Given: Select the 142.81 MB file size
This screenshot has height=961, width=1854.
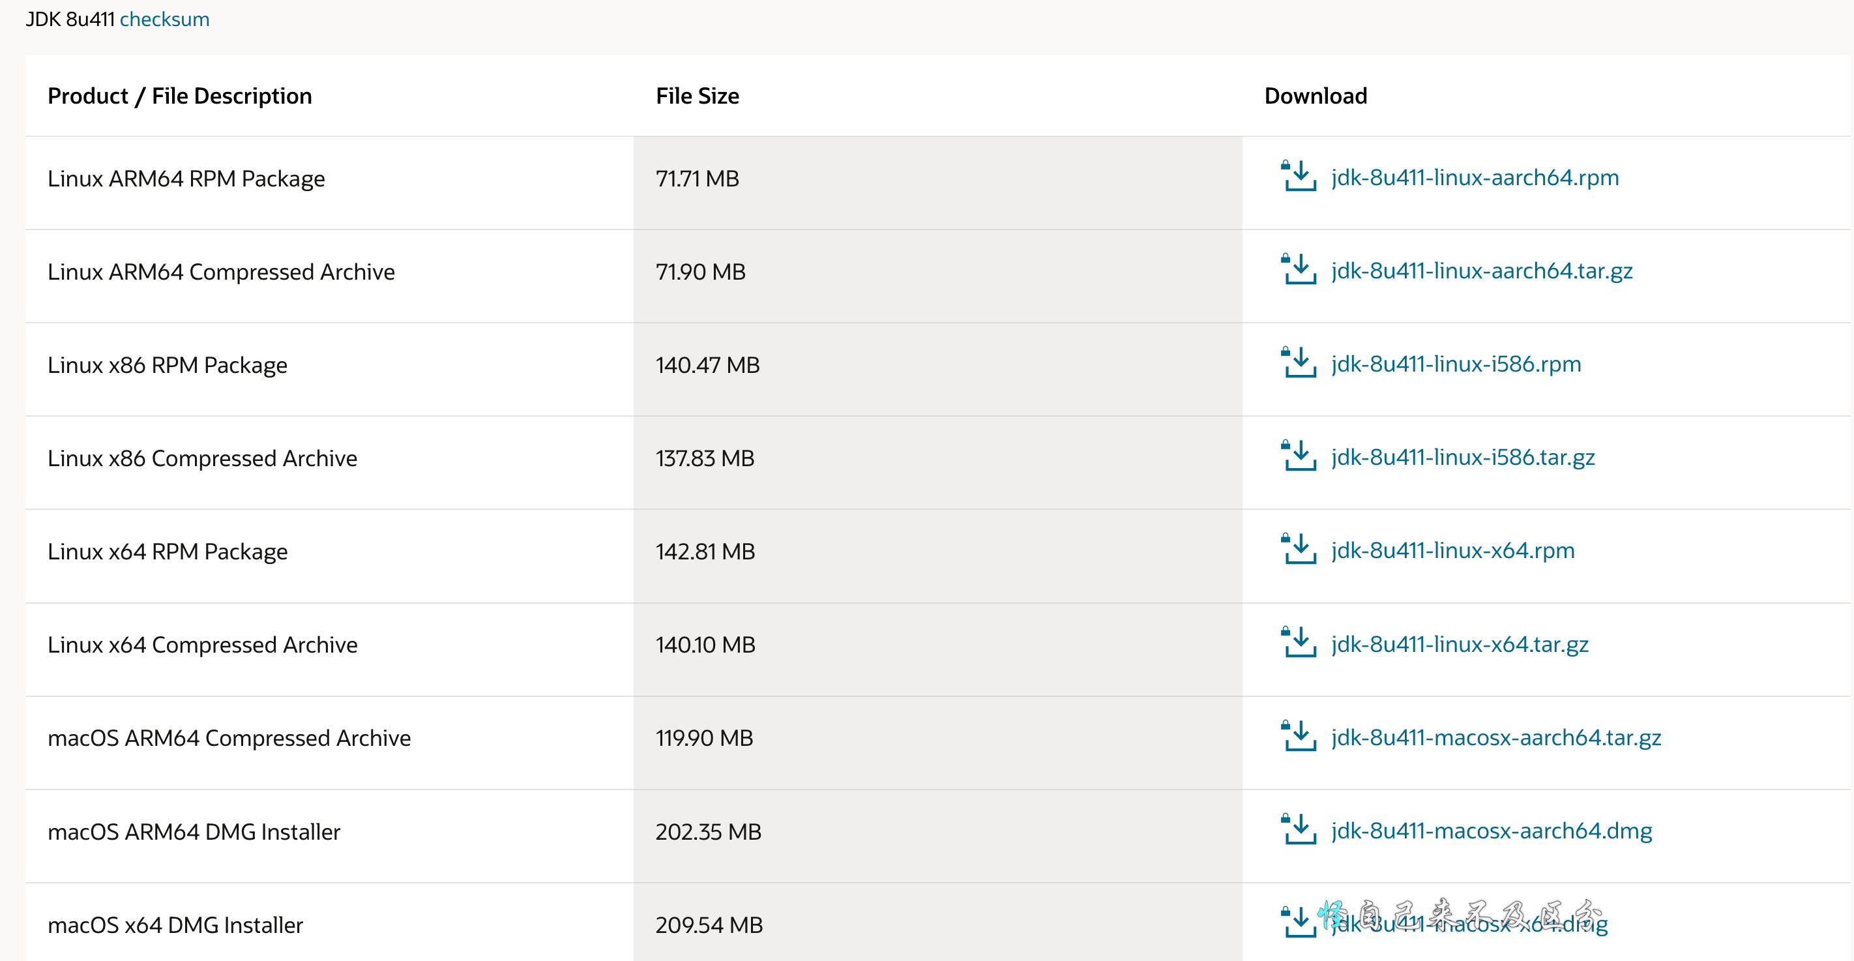Looking at the screenshot, I should click(705, 551).
